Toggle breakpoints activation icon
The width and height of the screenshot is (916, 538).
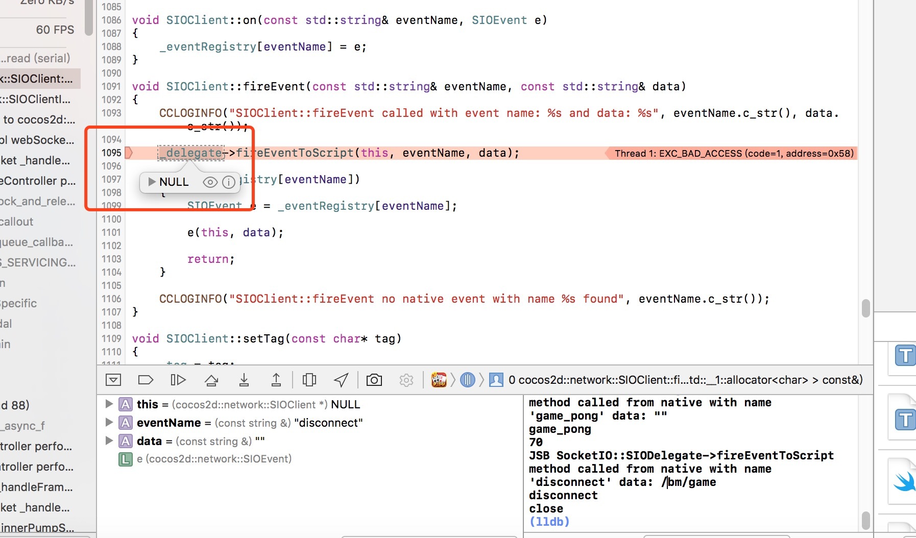(x=146, y=380)
